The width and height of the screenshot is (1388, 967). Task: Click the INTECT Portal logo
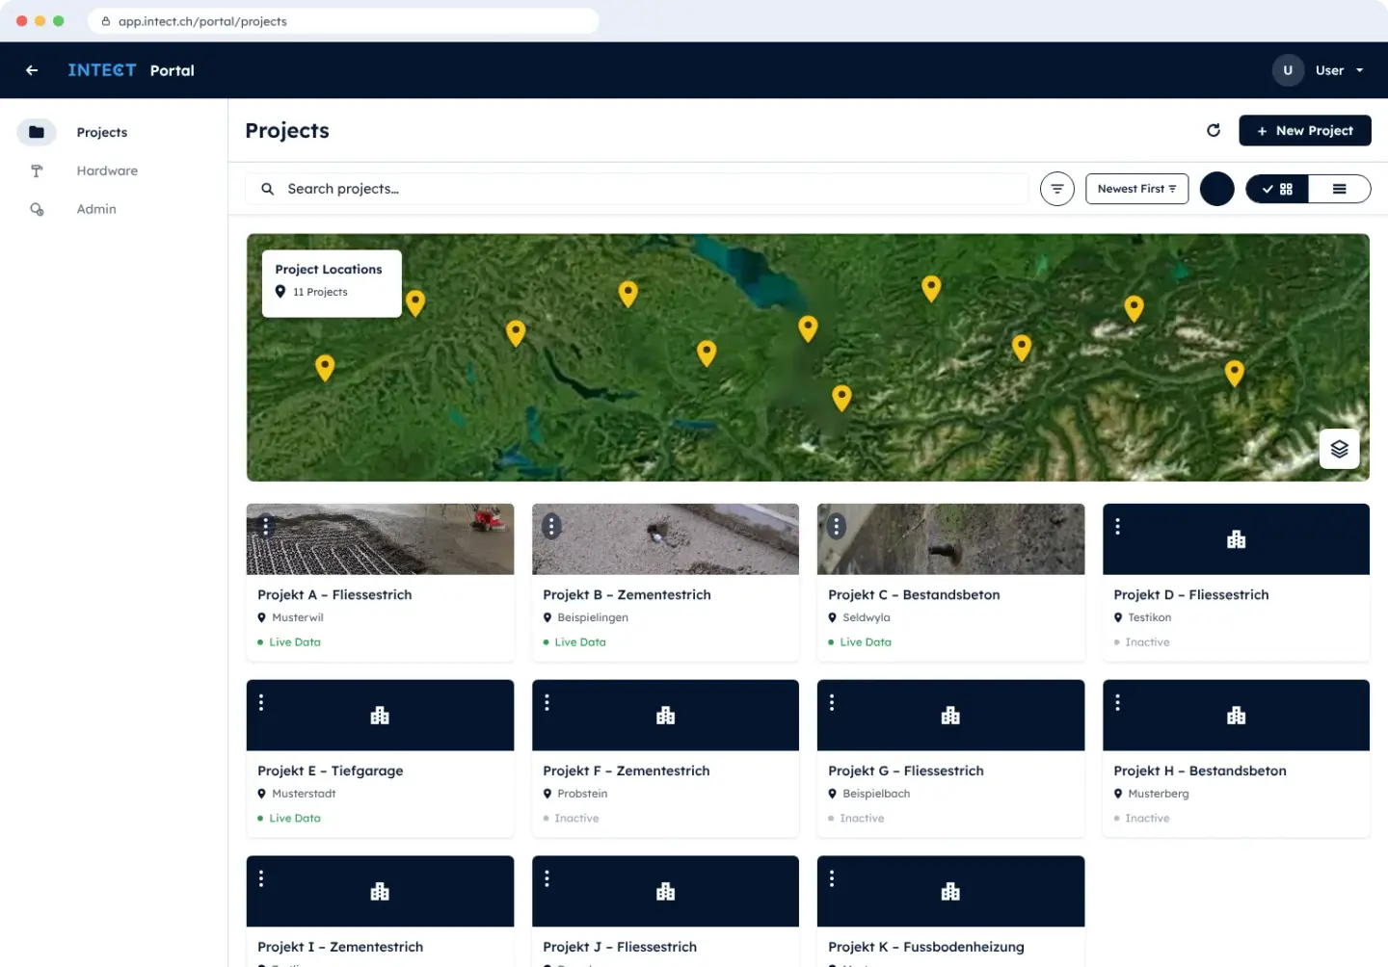[x=131, y=70]
